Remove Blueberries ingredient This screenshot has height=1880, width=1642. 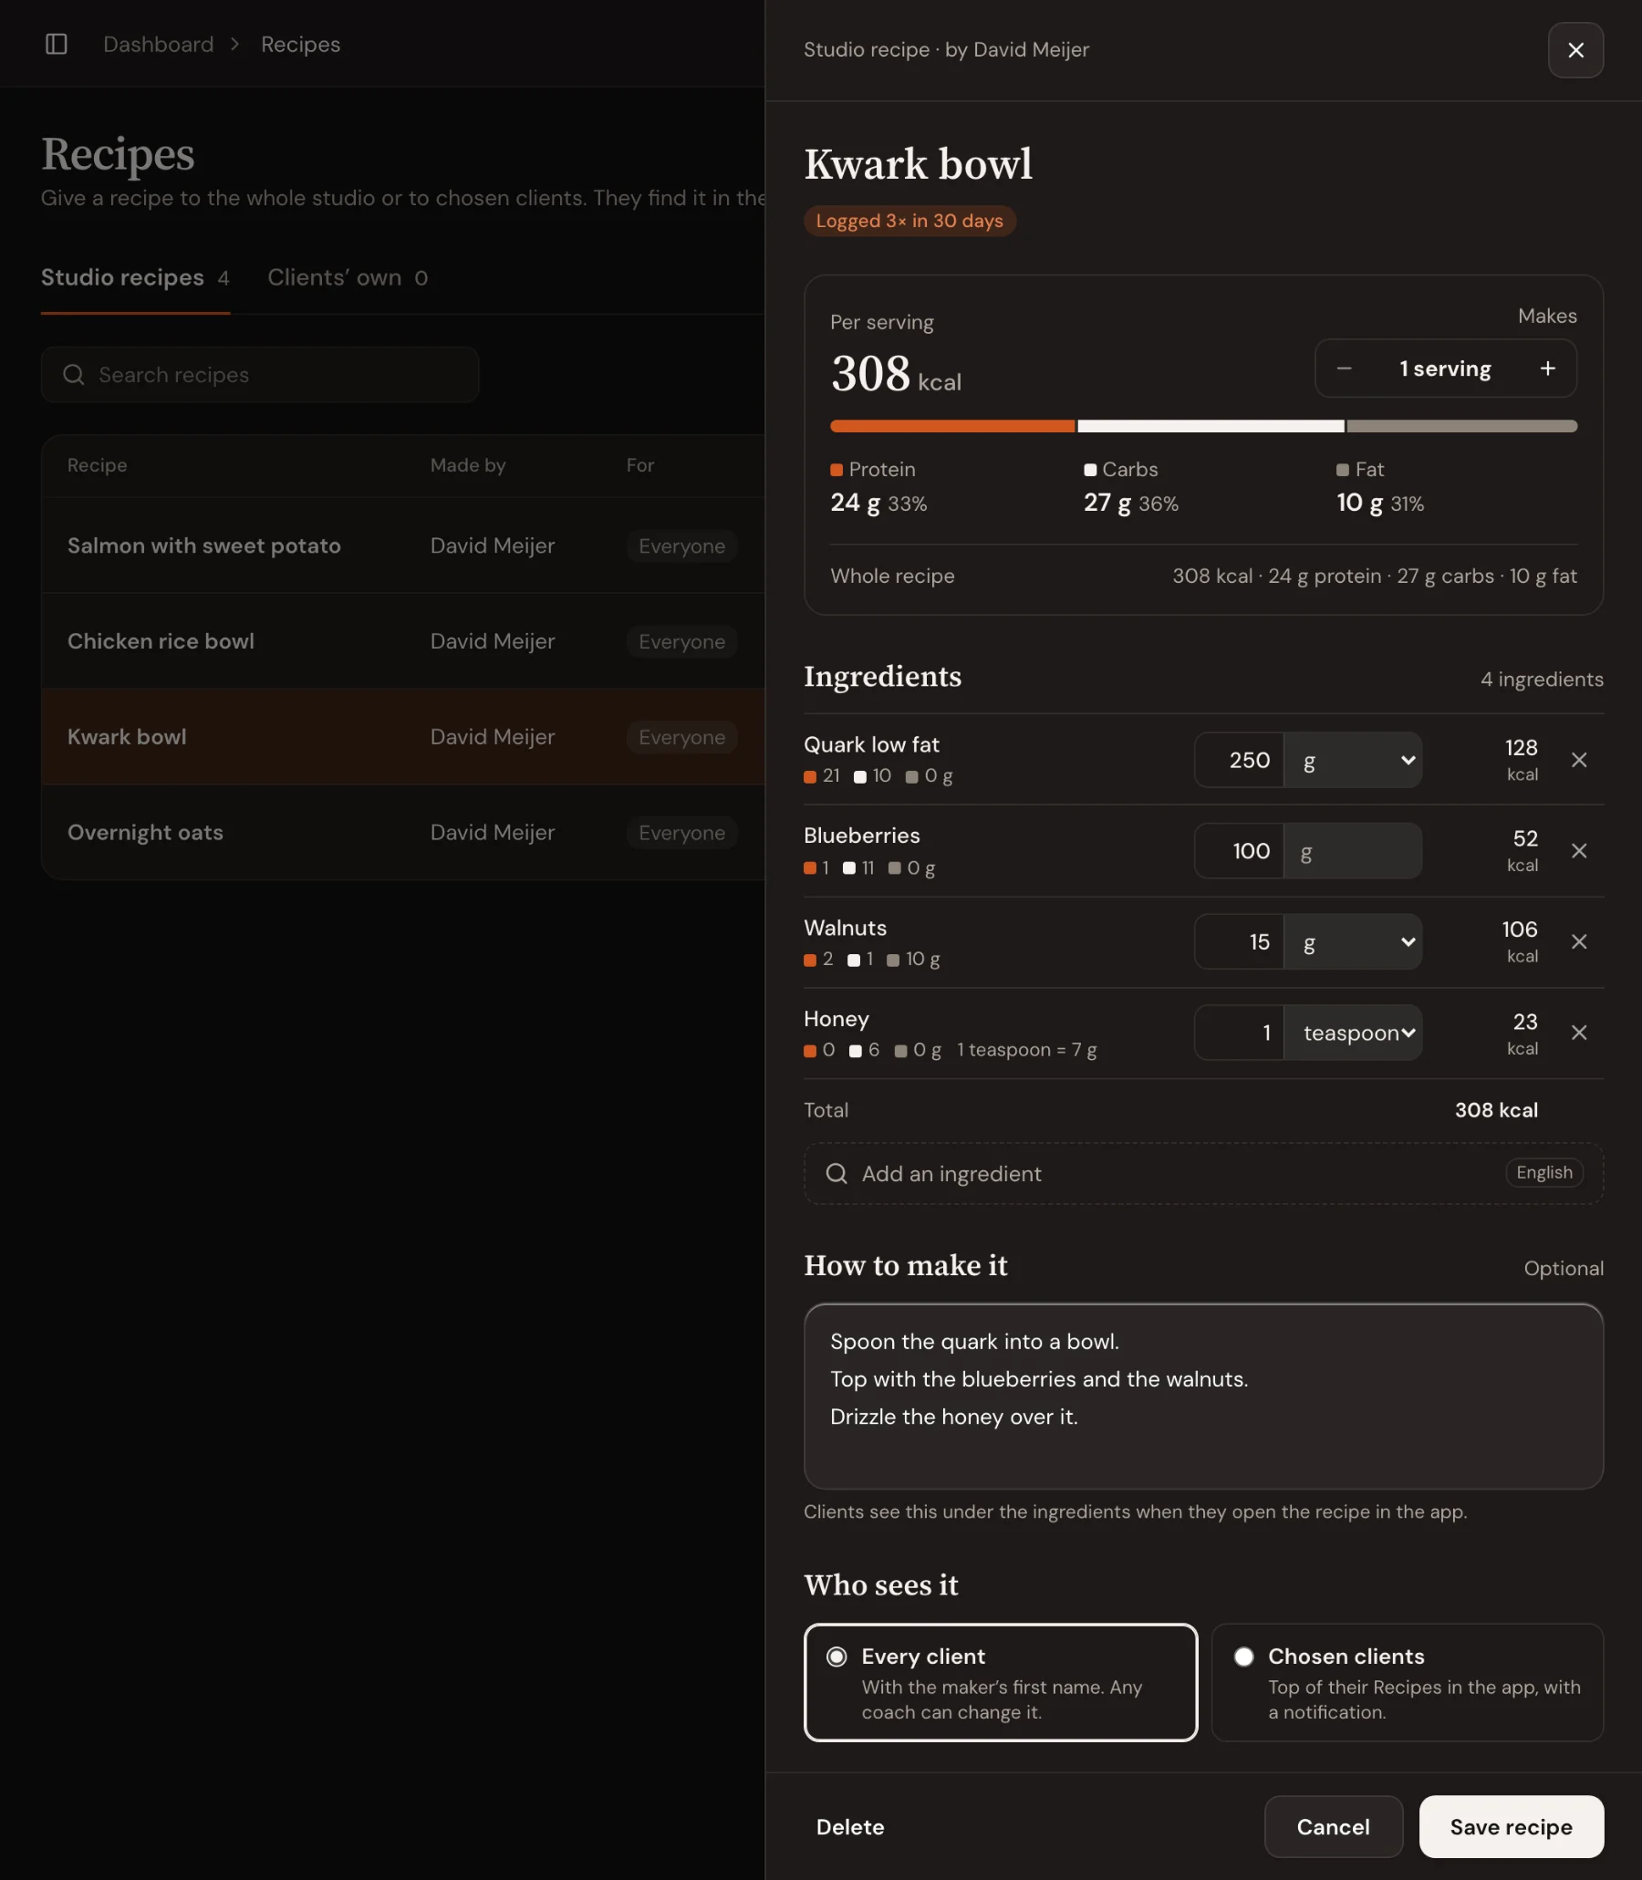point(1578,851)
